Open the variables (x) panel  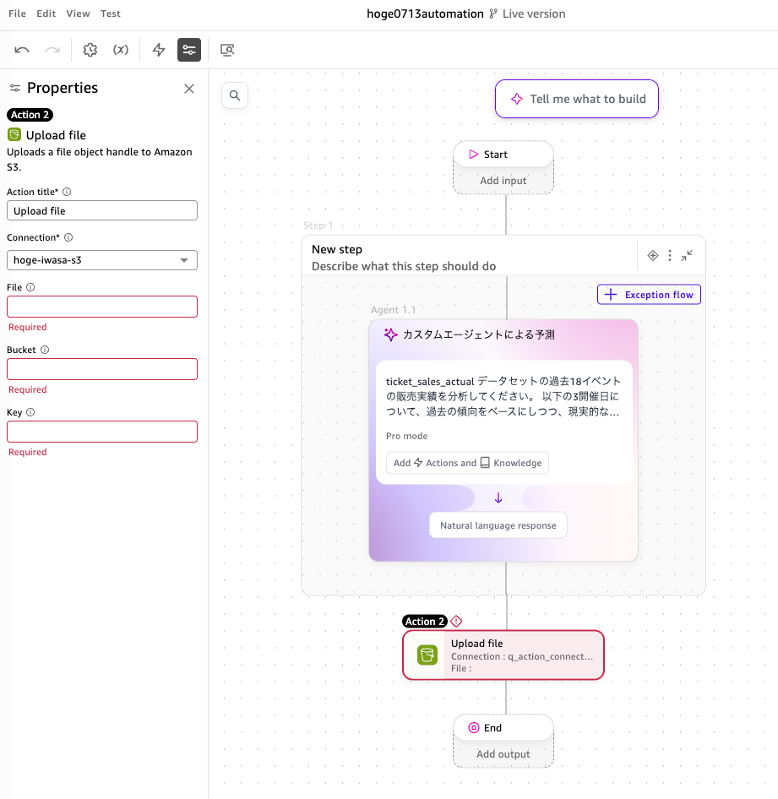pyautogui.click(x=121, y=50)
